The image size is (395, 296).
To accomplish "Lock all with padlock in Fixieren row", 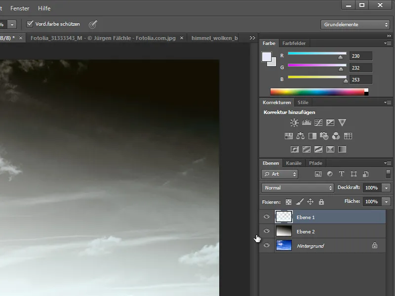I will 321,202.
